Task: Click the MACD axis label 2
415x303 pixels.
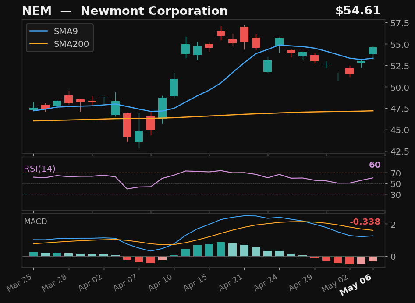Action: tap(393, 225)
